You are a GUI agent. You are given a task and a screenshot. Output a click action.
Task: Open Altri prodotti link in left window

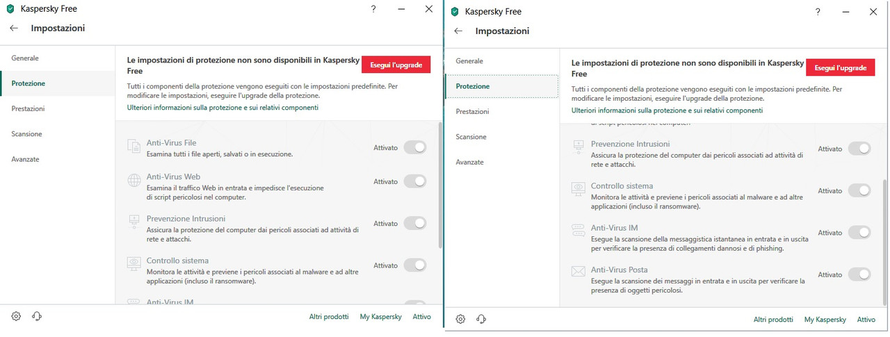(329, 316)
